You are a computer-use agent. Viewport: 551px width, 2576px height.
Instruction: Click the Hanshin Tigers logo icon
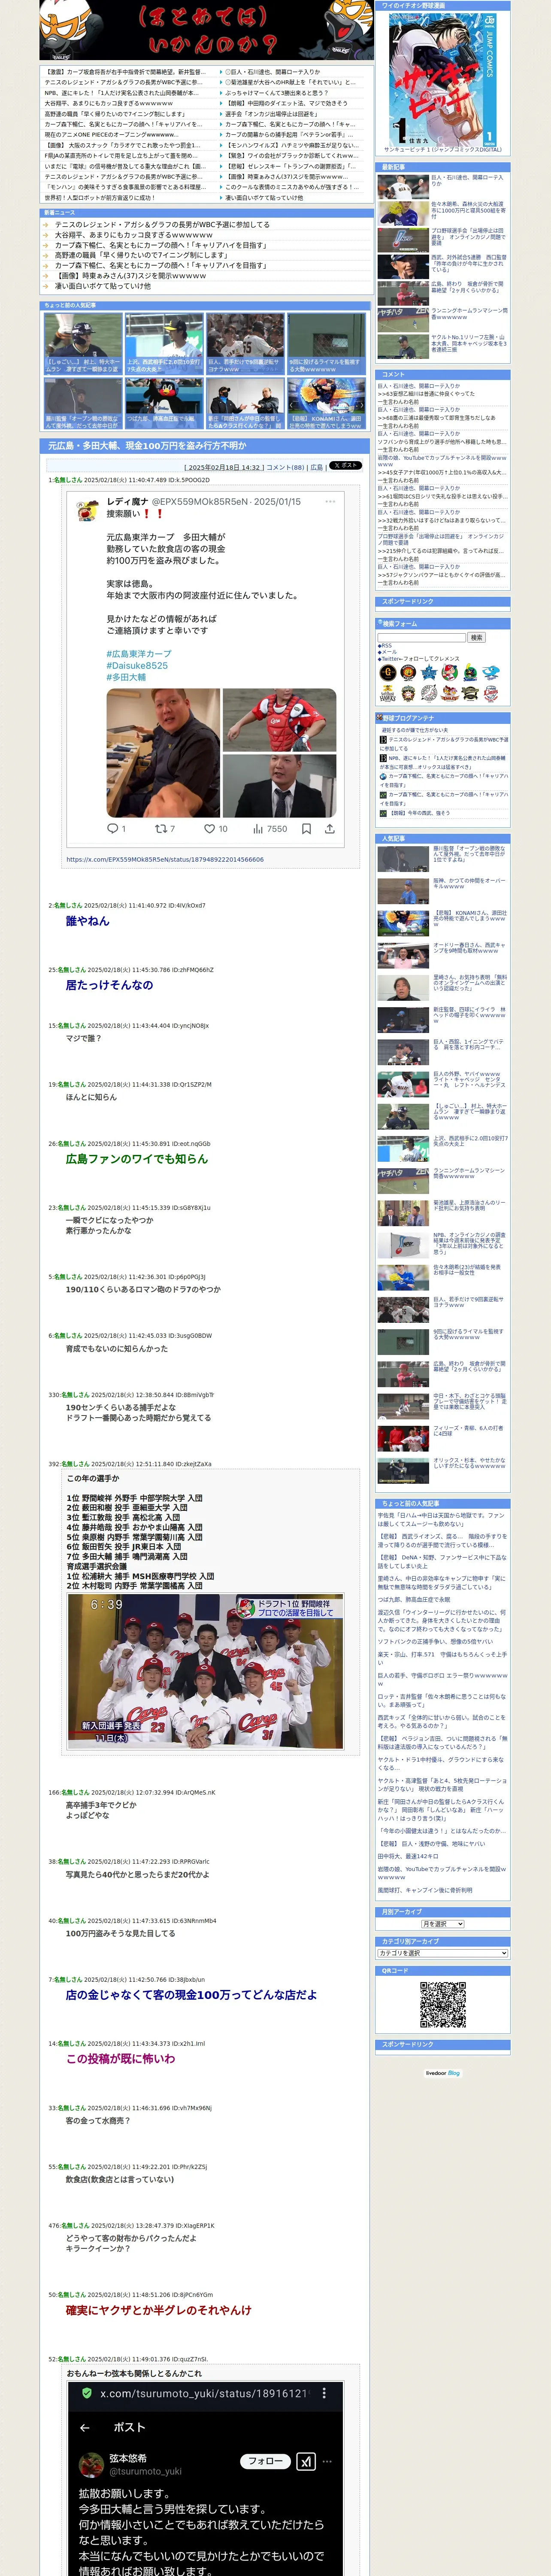click(x=409, y=673)
